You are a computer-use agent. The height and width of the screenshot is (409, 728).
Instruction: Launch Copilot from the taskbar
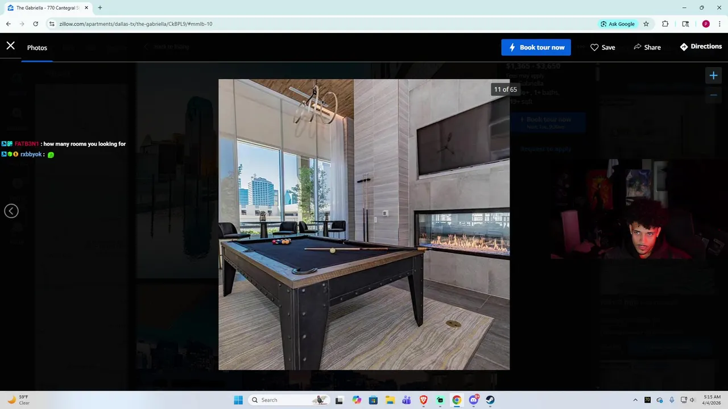click(357, 400)
